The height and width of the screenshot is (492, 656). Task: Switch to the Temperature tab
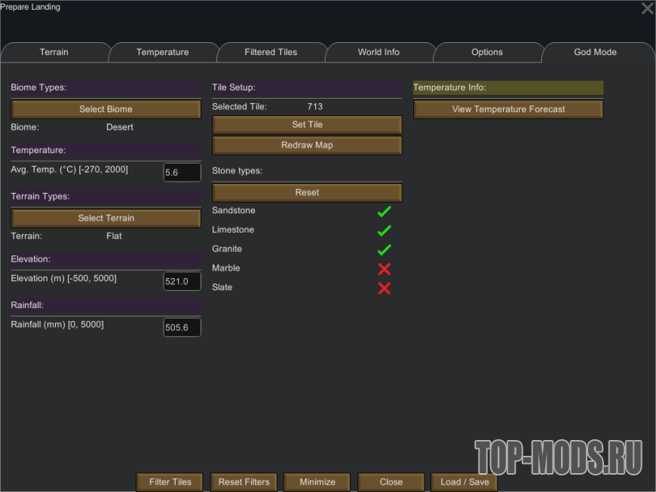162,53
